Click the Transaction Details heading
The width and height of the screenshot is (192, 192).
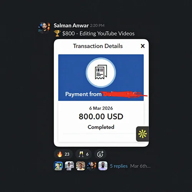coord(98,46)
